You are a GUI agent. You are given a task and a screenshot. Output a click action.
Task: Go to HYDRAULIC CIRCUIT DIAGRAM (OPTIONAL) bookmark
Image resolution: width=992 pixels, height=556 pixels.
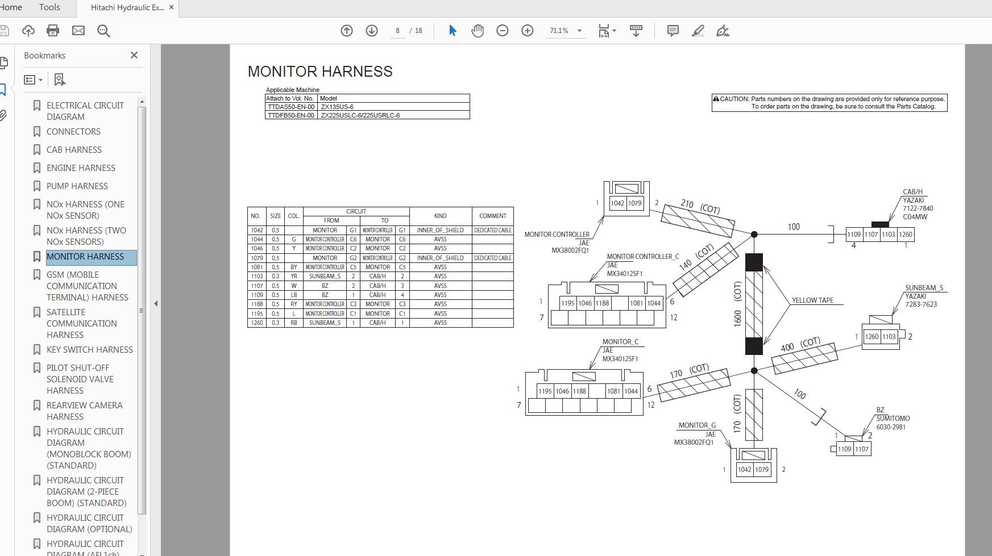click(89, 524)
